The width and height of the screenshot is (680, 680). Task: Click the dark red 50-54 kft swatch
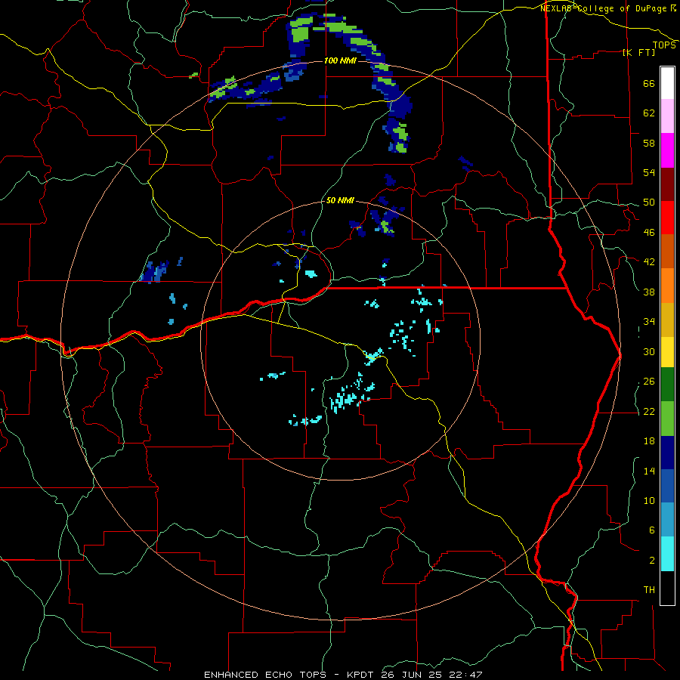[x=667, y=184]
